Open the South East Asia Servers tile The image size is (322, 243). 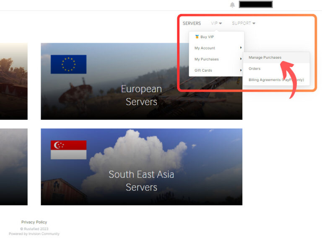(141, 180)
